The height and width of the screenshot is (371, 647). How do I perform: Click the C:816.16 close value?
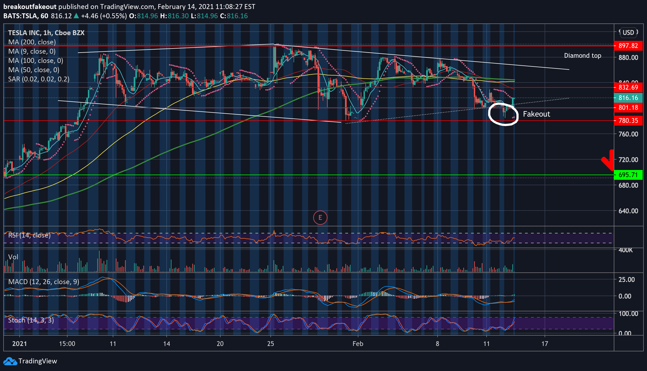coord(234,16)
